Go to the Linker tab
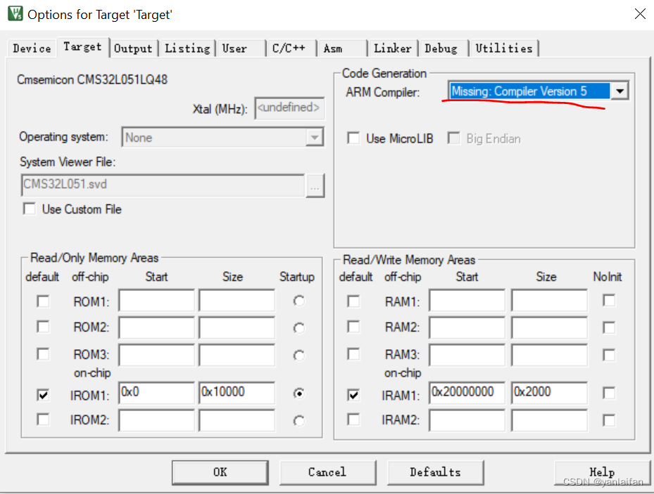654x494 pixels. [392, 48]
